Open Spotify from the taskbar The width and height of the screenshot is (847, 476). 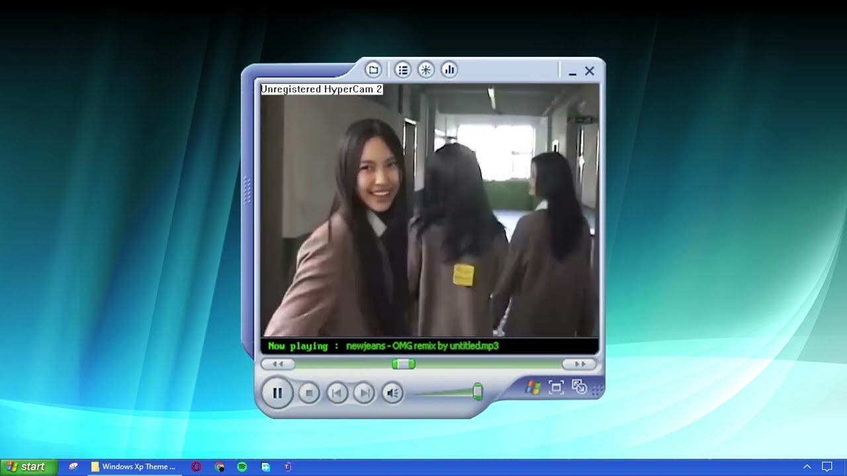242,467
